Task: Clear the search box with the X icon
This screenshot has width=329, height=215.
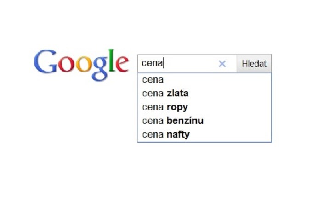Action: click(x=222, y=64)
